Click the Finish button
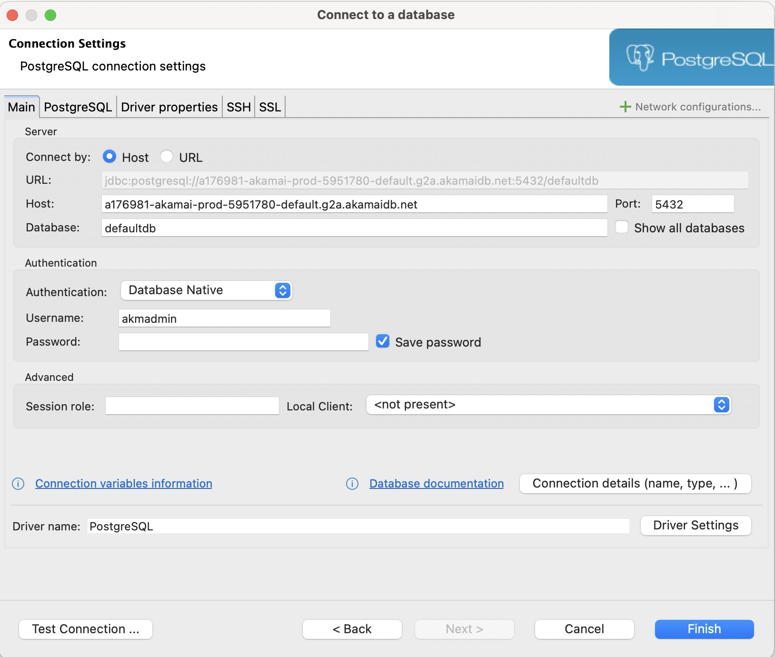Viewport: 775px width, 657px height. point(704,629)
